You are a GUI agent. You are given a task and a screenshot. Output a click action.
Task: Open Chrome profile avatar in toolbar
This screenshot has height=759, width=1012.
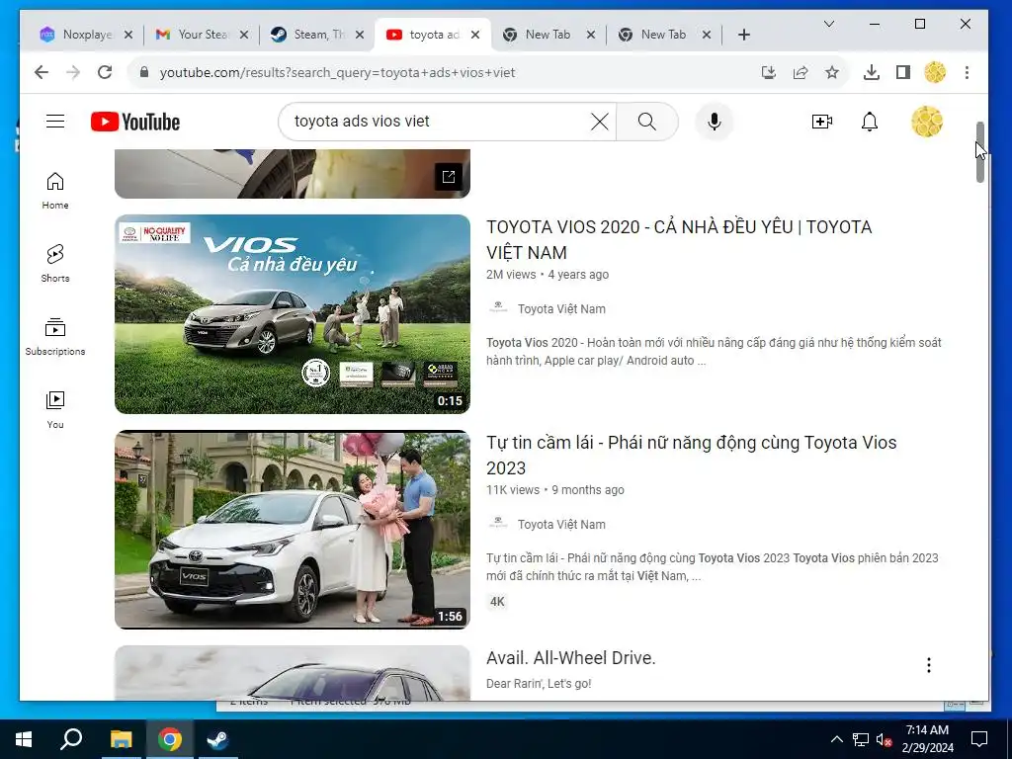(935, 72)
